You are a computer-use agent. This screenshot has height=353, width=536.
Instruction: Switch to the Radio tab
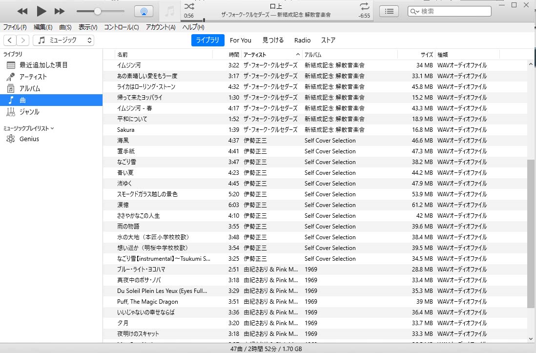pos(302,40)
